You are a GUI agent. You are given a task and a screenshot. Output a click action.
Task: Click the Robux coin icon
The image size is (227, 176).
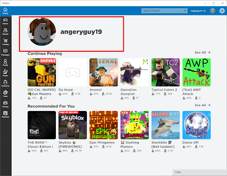(212, 11)
